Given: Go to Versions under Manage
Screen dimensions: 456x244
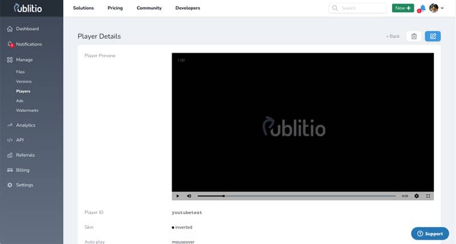Looking at the screenshot, I should click(x=23, y=82).
